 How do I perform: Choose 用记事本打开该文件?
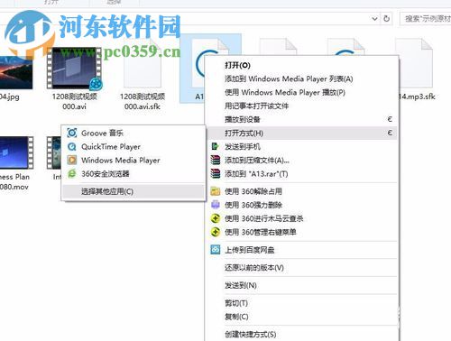301,106
